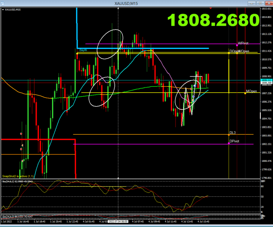The height and width of the screenshot is (227, 273).
Task: Click the '1 Jul 16:45' time axis label
Action: pyautogui.click(x=23, y=222)
